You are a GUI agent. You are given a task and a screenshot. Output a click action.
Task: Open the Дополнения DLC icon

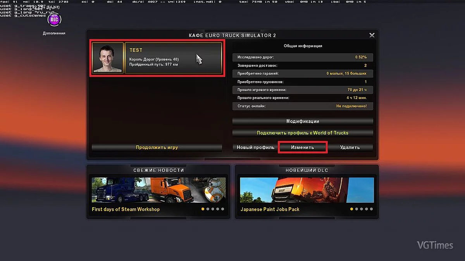pos(54,19)
